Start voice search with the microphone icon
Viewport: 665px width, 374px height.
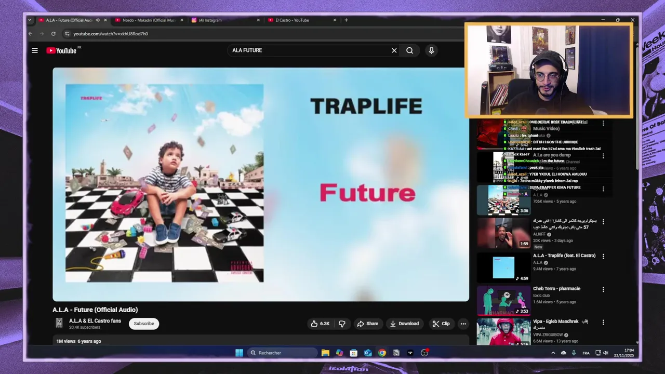[431, 50]
